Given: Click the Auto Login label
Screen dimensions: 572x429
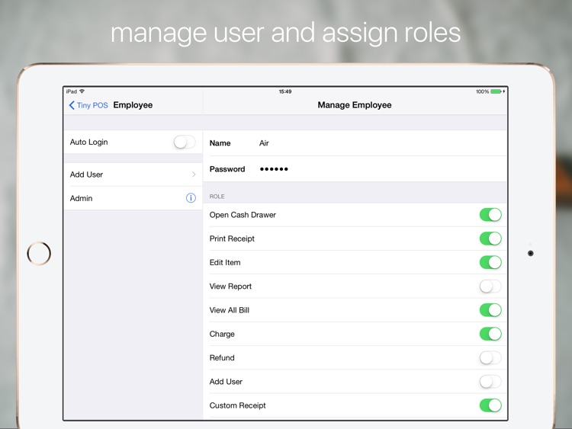Looking at the screenshot, I should pyautogui.click(x=88, y=142).
